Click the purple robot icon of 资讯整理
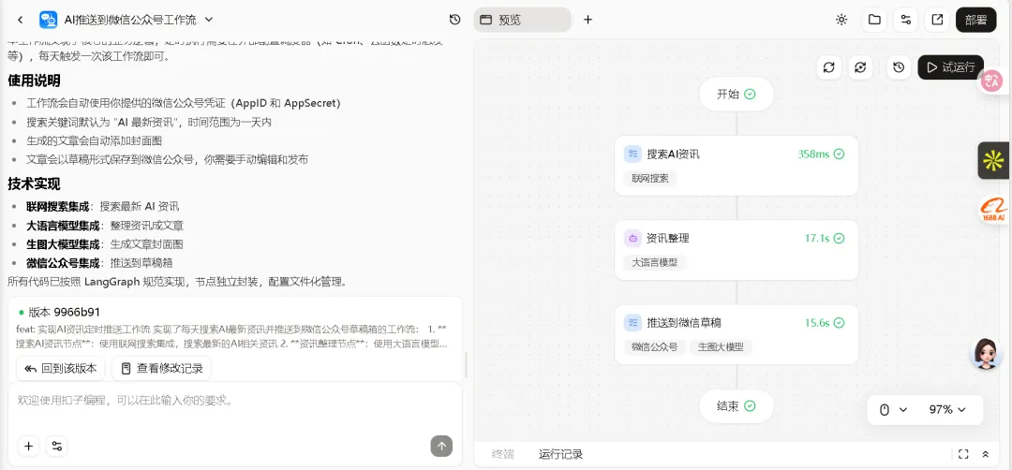The width and height of the screenshot is (1012, 470). pos(632,239)
